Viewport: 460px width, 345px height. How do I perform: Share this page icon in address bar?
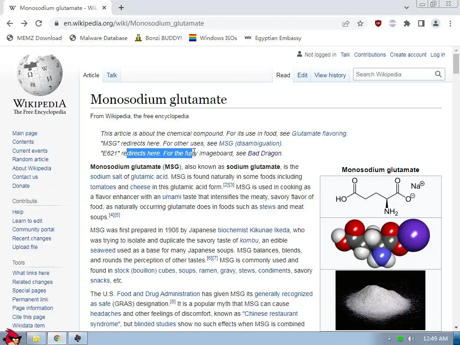tap(346, 23)
